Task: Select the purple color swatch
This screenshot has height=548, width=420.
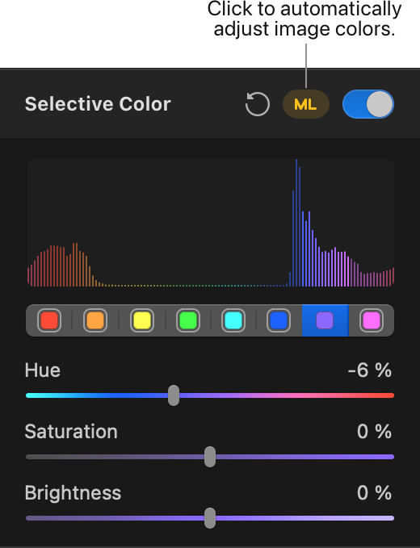Action: (x=325, y=320)
